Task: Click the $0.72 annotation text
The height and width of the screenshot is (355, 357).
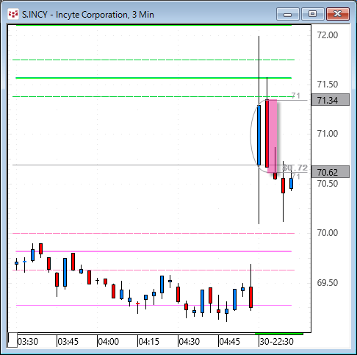Action: pyautogui.click(x=295, y=168)
